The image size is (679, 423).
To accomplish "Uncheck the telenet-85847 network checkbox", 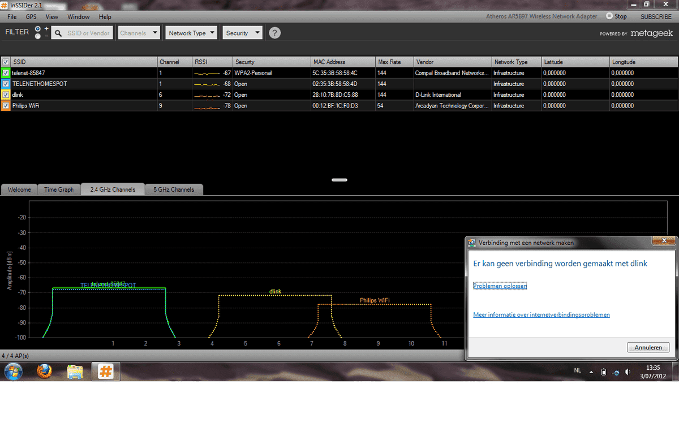I will [6, 73].
